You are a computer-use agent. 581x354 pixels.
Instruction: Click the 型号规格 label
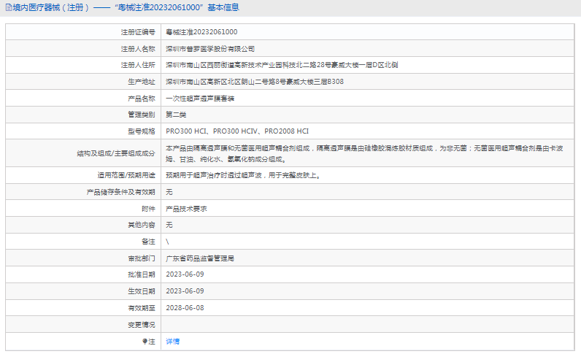coord(142,131)
